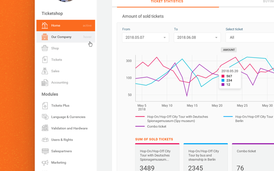Click the Combo ticket 76 card
The width and height of the screenshot is (274, 171).
click(x=253, y=157)
